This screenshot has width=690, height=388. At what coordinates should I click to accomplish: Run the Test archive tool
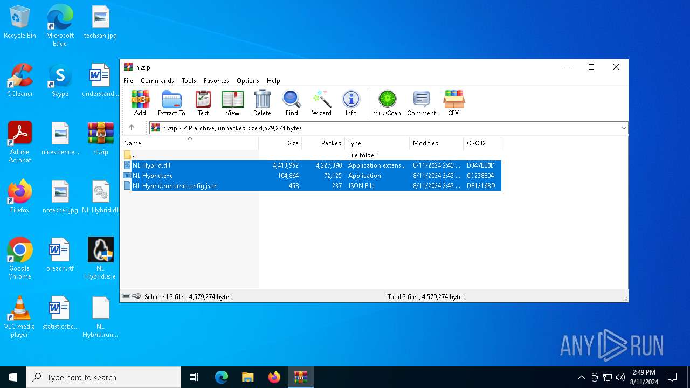tap(203, 103)
